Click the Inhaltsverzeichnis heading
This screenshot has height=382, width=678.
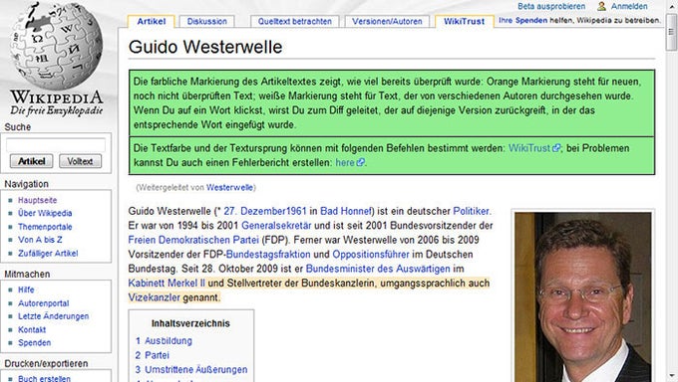point(190,323)
